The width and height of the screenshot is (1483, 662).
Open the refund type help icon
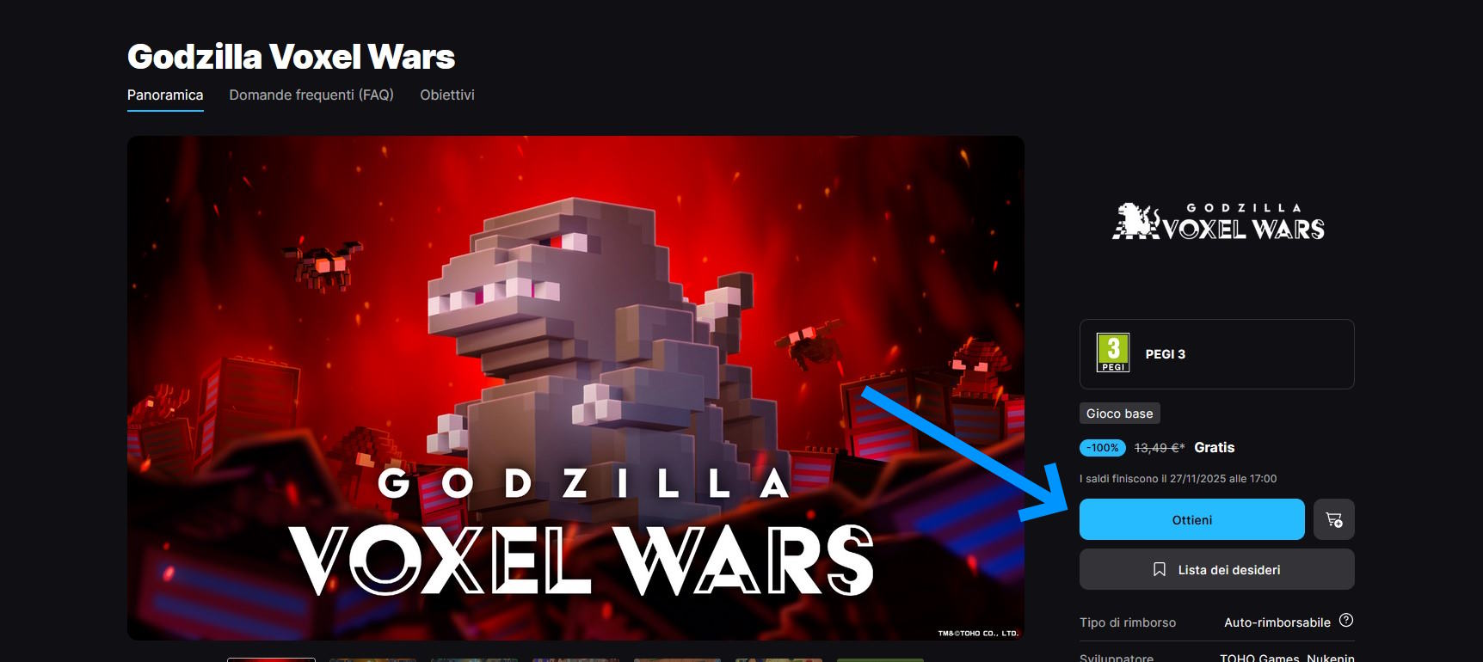[x=1346, y=621]
